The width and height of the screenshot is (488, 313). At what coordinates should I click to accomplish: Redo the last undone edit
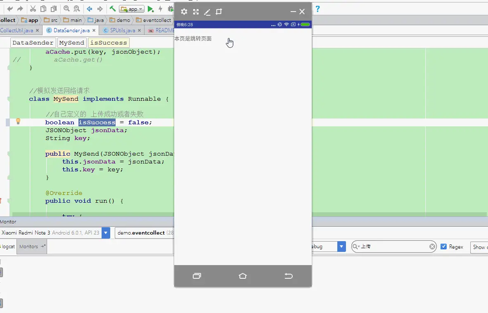pos(20,9)
